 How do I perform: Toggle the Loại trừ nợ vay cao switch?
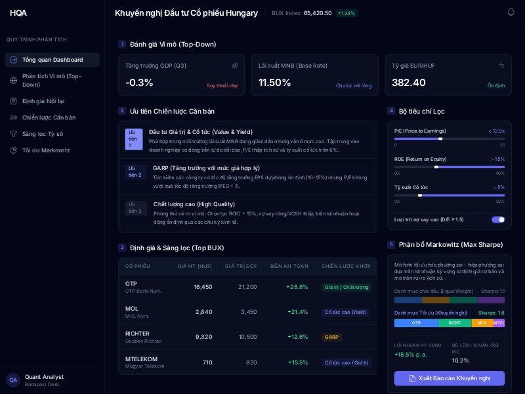click(498, 219)
